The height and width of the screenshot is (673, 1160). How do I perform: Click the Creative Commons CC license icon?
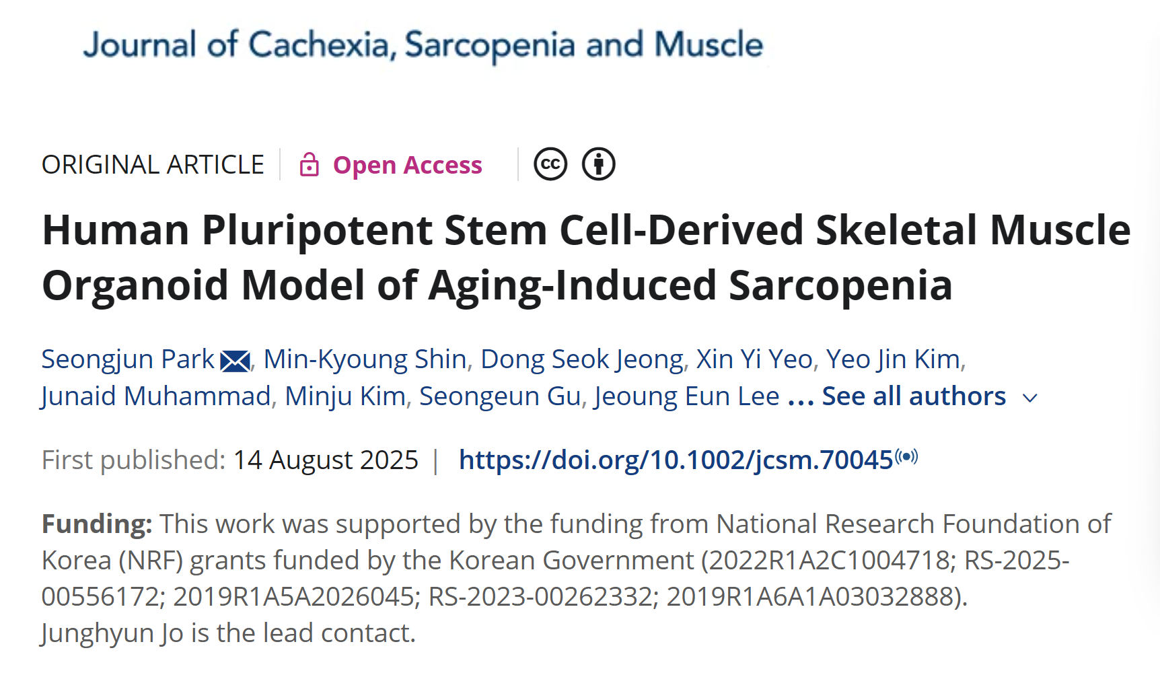pyautogui.click(x=550, y=164)
